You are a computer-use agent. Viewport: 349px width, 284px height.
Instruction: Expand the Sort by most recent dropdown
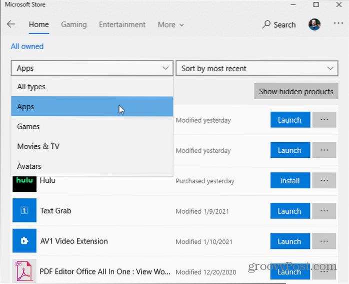click(256, 69)
